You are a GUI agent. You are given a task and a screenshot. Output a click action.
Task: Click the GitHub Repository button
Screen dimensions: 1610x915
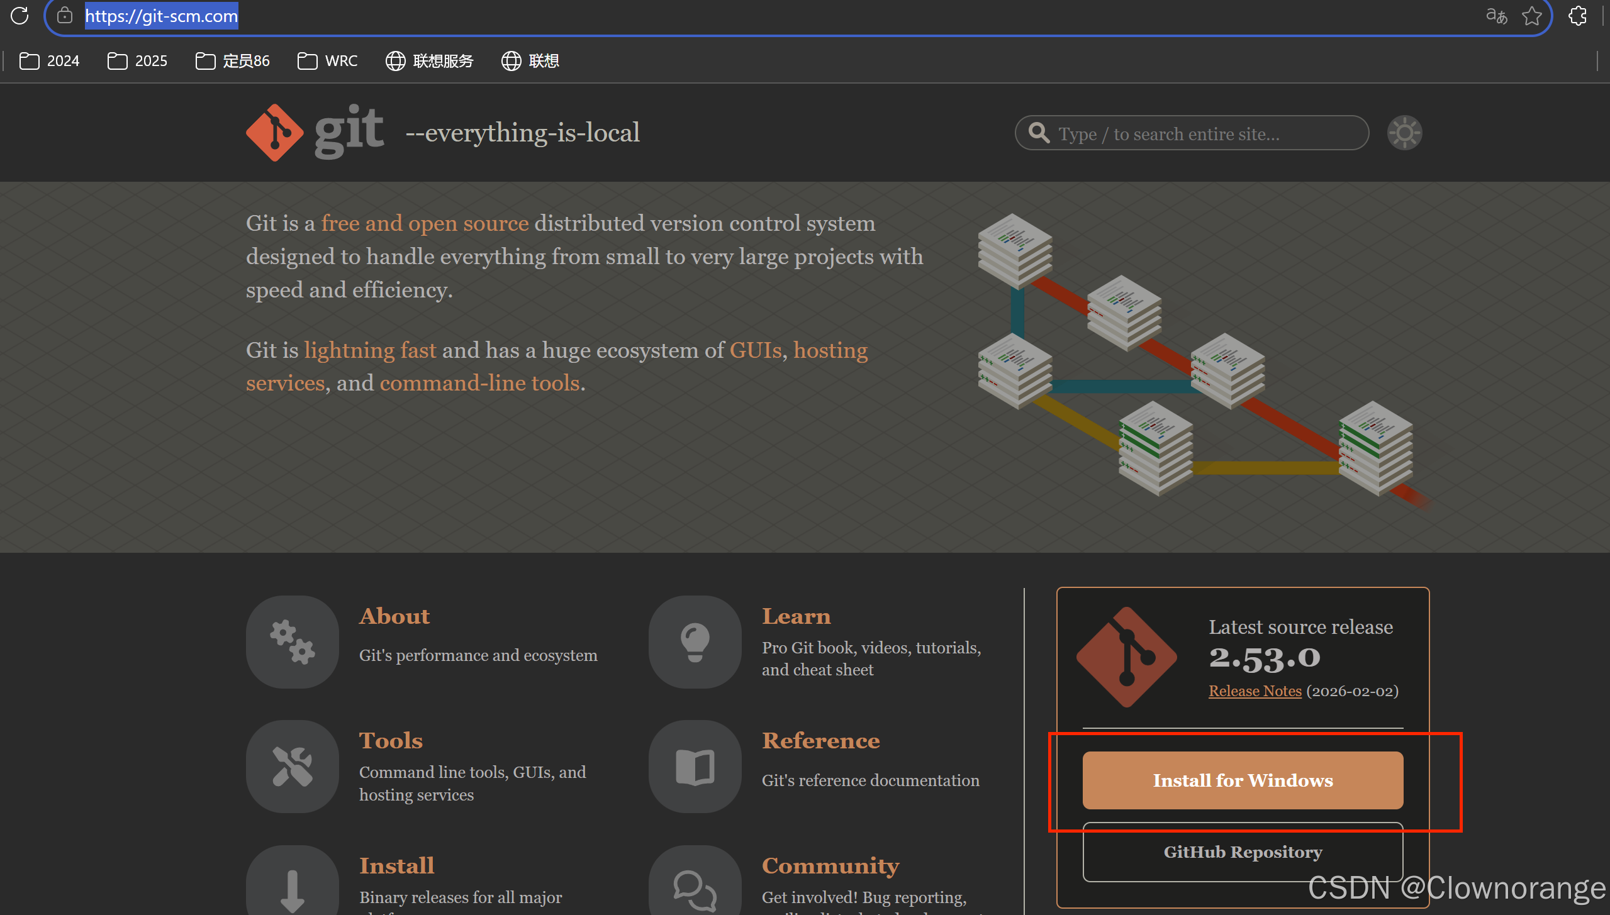click(1243, 851)
